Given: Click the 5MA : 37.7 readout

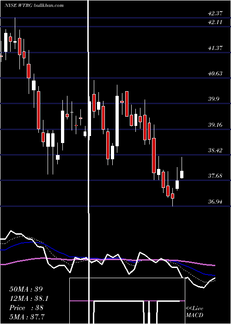Looking at the screenshot, I should point(27,317).
